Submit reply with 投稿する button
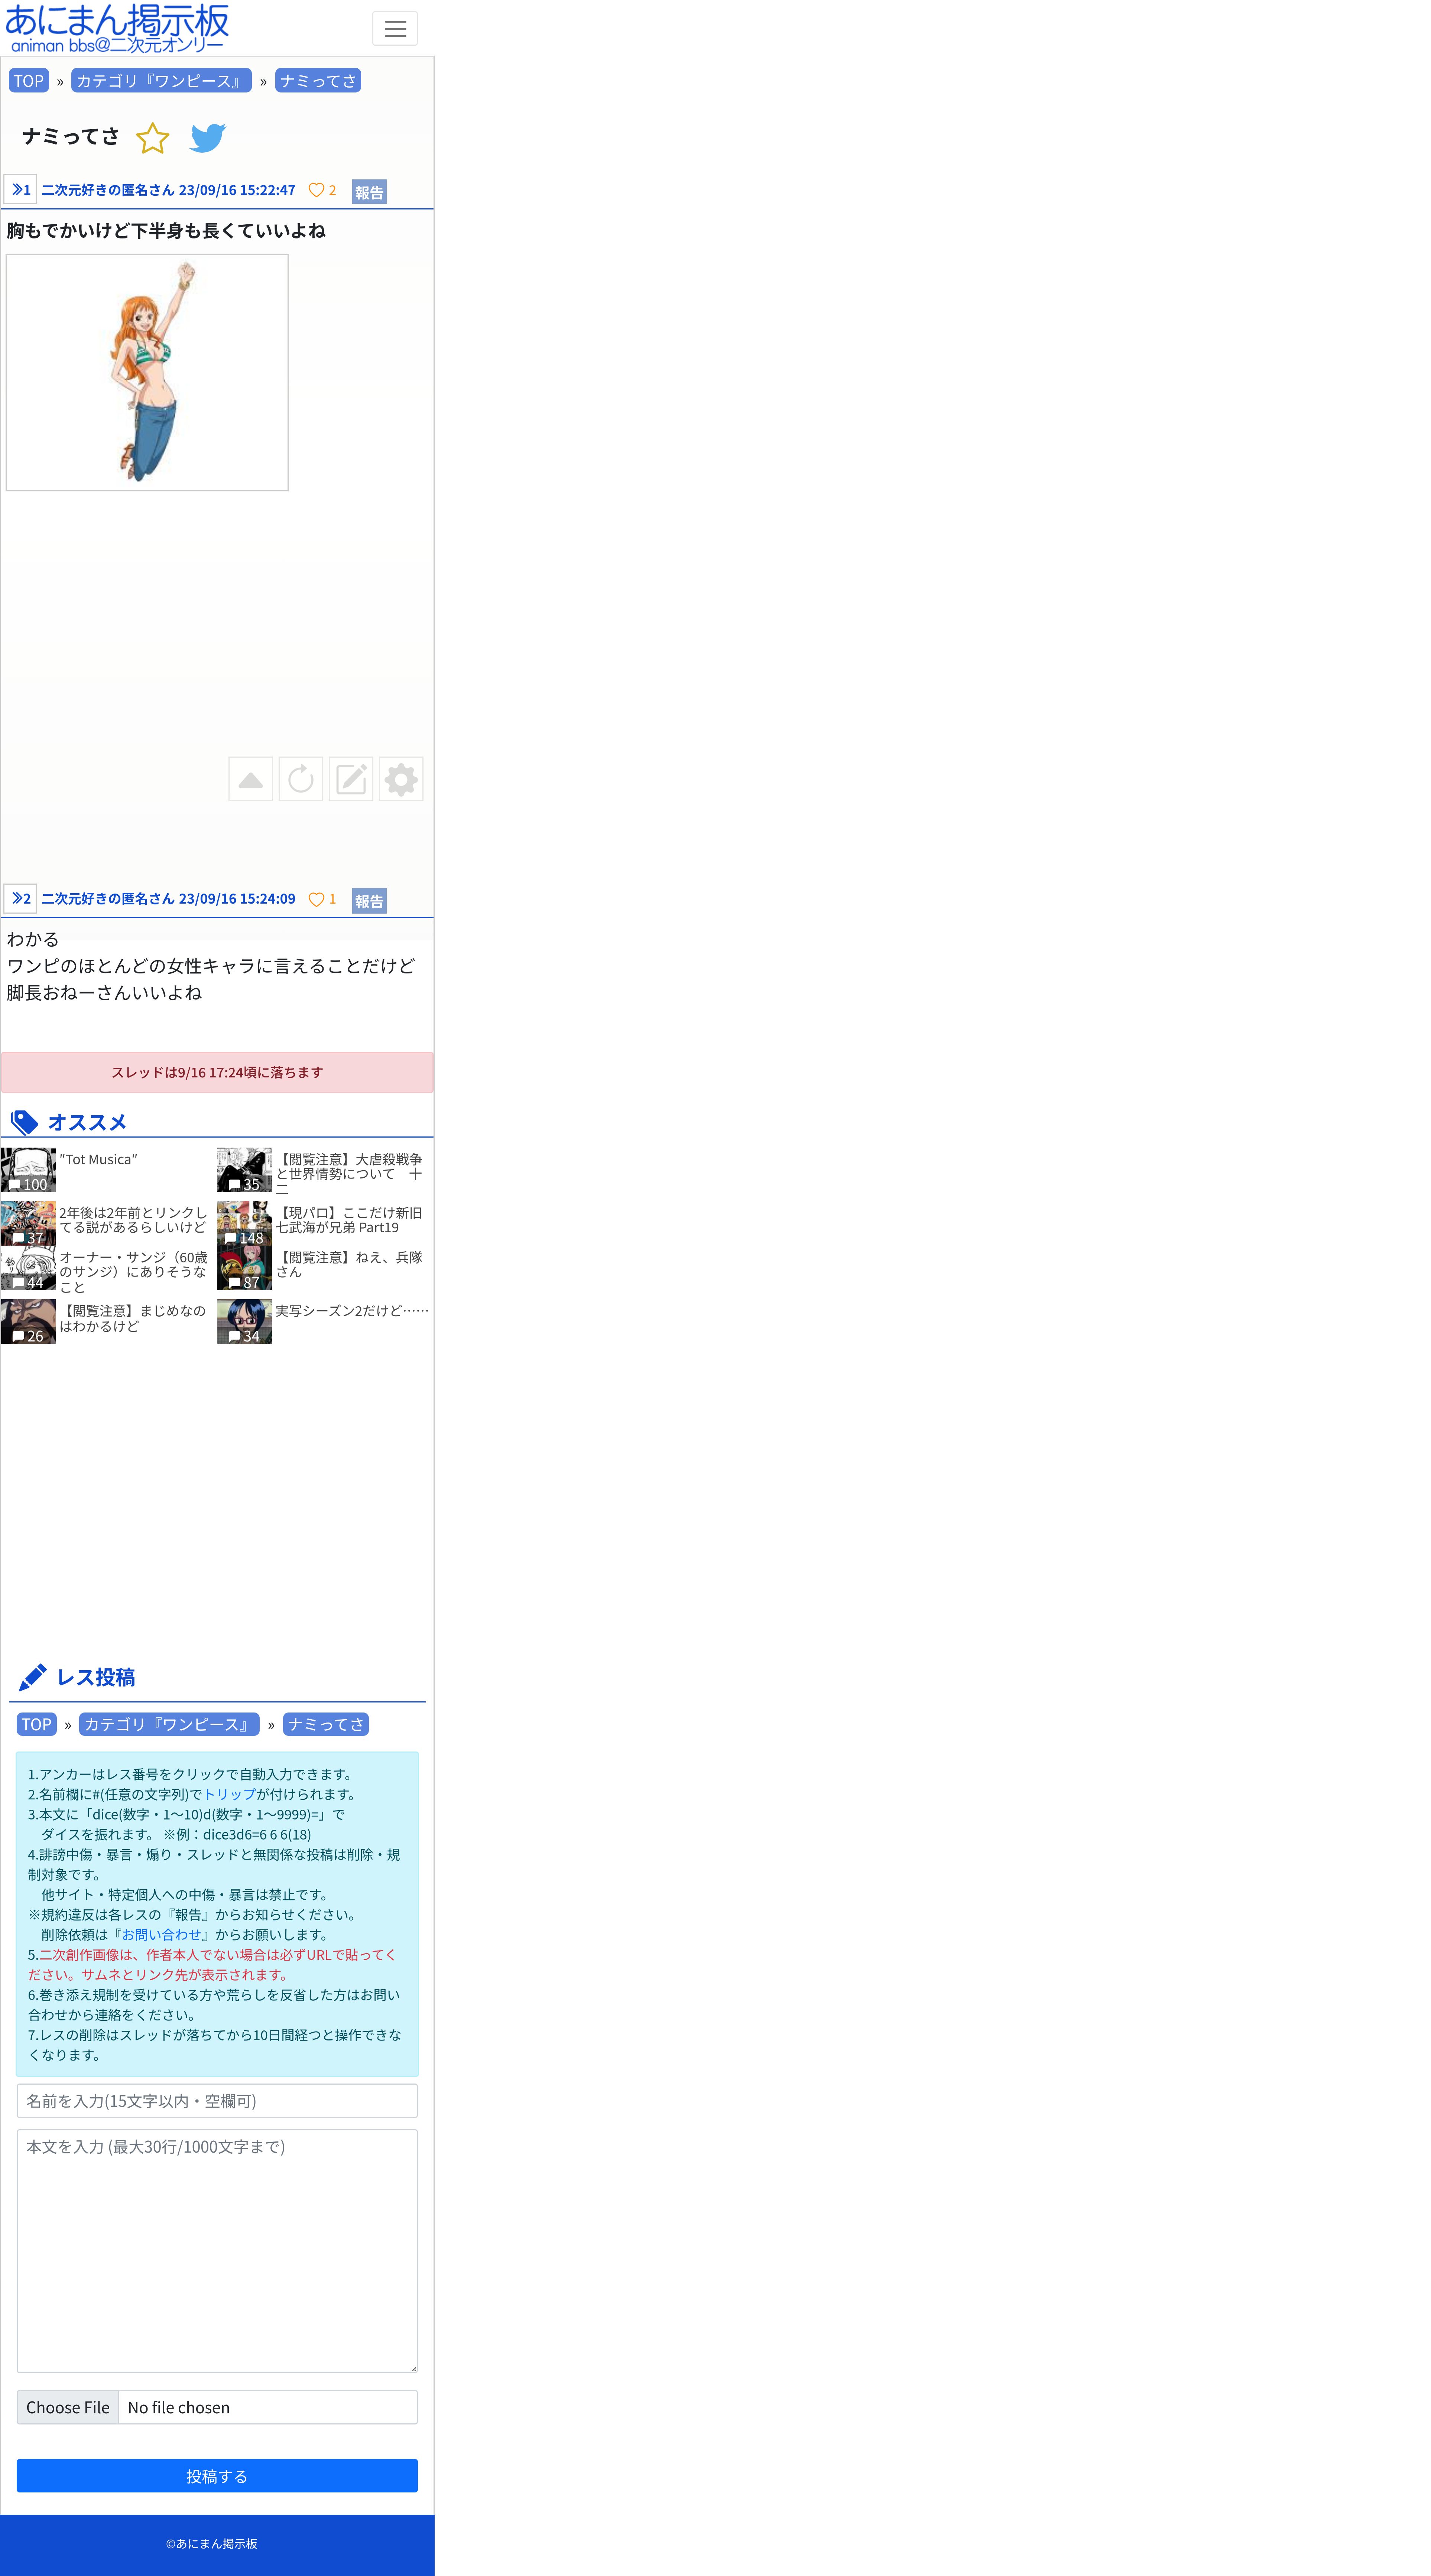The width and height of the screenshot is (1431, 2576). coord(217,2476)
